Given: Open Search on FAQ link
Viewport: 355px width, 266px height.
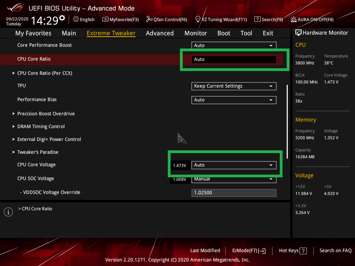Looking at the screenshot, I should (x=335, y=250).
